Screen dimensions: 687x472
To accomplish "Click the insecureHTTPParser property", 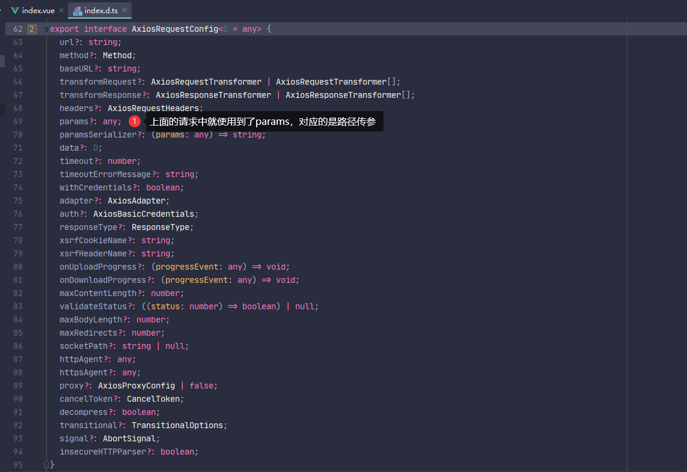I will point(103,452).
